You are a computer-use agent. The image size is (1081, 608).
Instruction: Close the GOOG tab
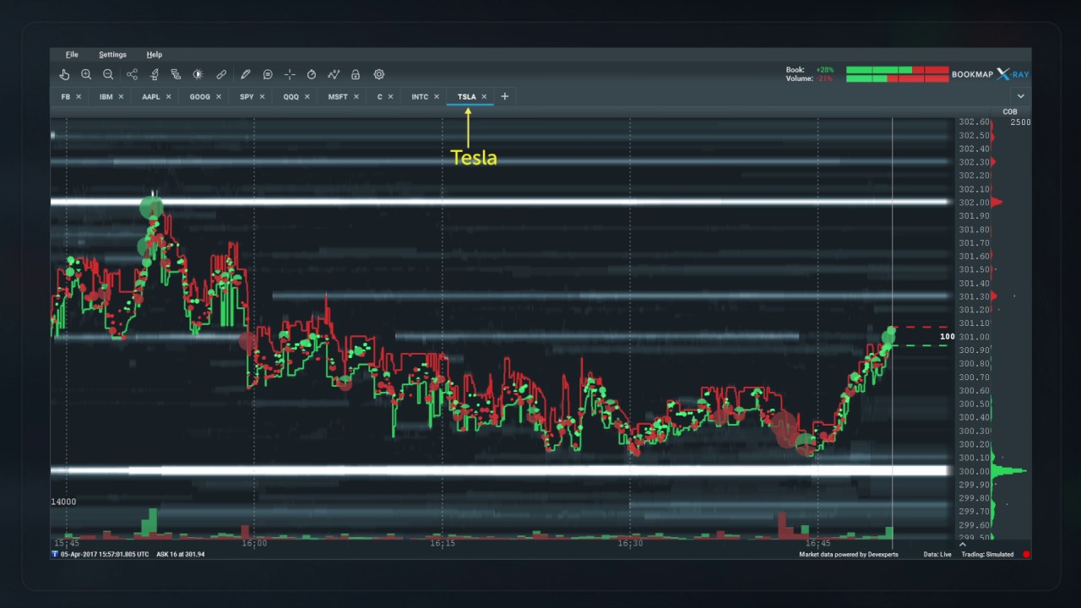[x=218, y=97]
